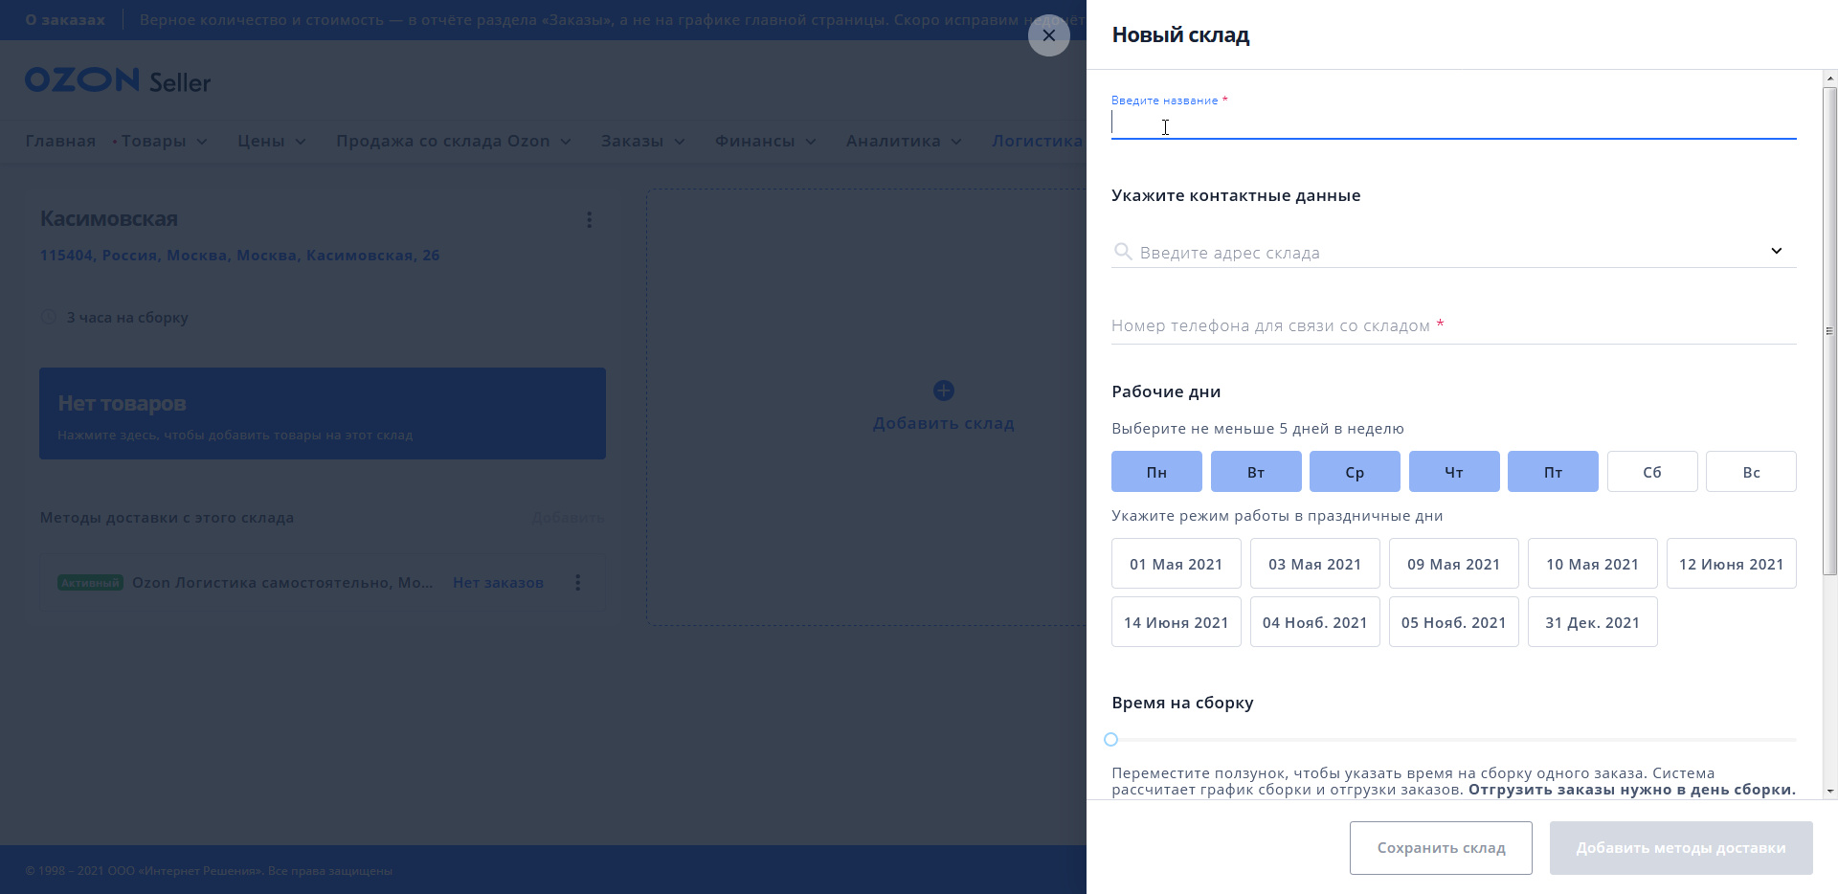Select holiday 01 Мая 2021

(1177, 564)
